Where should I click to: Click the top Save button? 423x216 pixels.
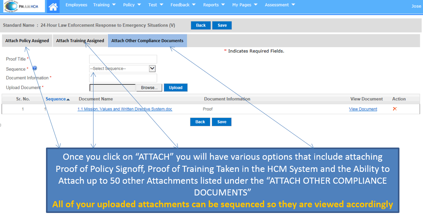coord(222,25)
